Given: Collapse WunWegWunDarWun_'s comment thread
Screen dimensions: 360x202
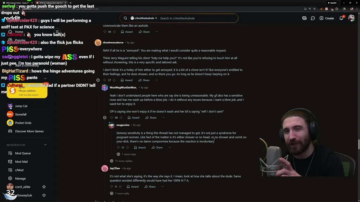Looking at the screenshot, I should click(x=105, y=118).
